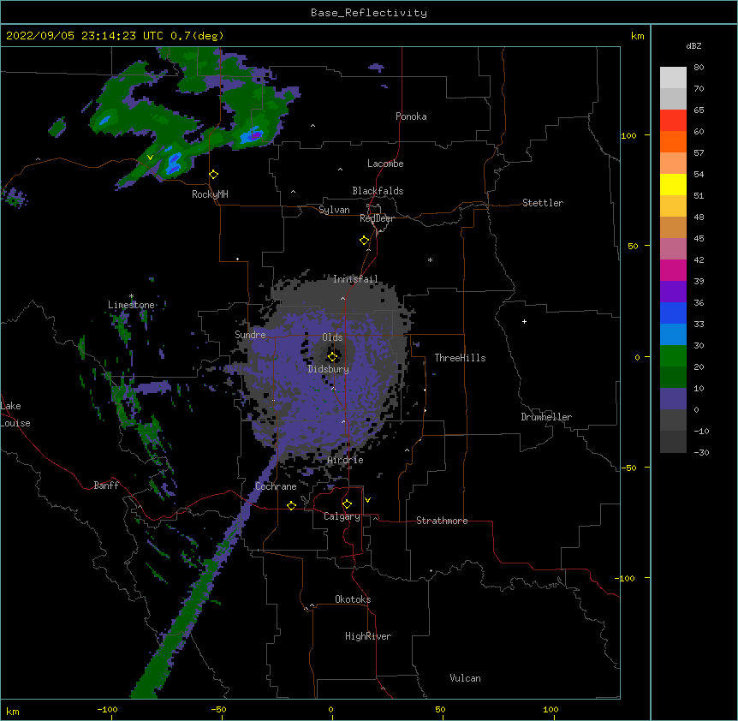Click the RedDeer city label
This screenshot has height=721, width=738.
click(x=377, y=218)
